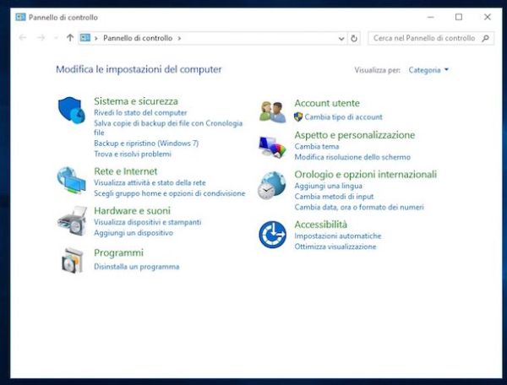Click the Accessibilità blue circle icon
This screenshot has height=385, width=507.
(272, 235)
